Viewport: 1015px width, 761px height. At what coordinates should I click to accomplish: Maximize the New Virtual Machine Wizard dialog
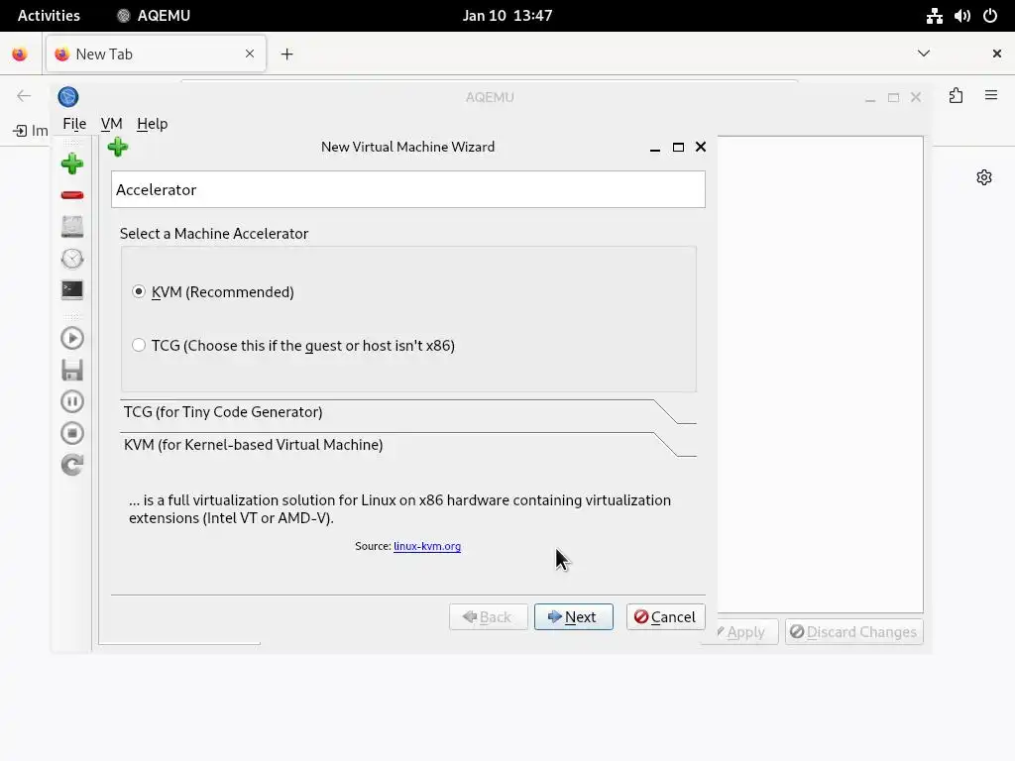[x=678, y=147]
